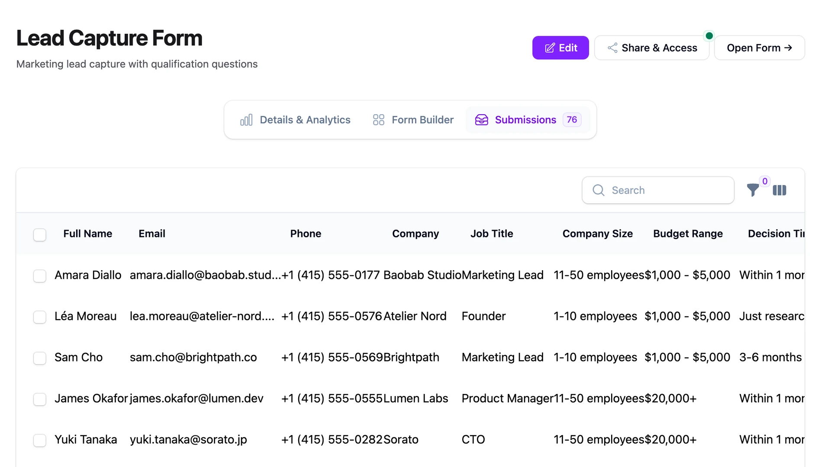Click the CTO job title cell
Image resolution: width=831 pixels, height=467 pixels.
coord(473,439)
